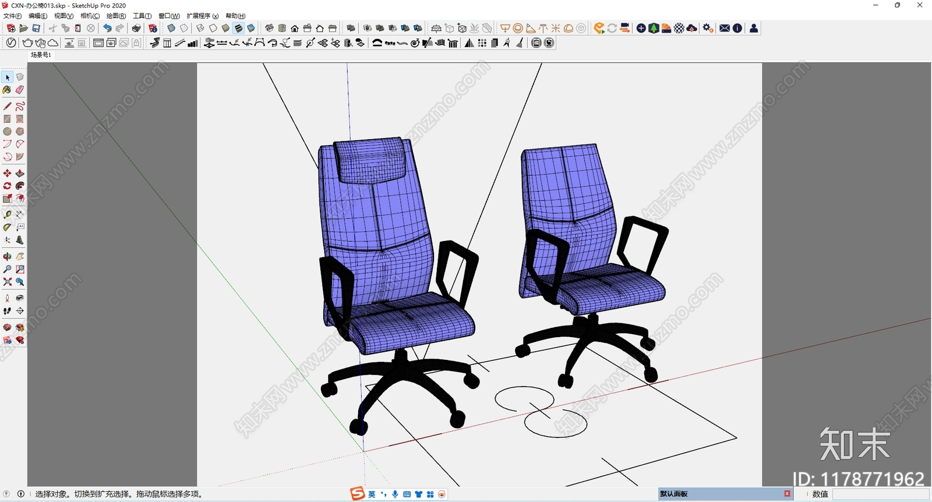
Task: Click the Undo arrow
Action: point(107,28)
